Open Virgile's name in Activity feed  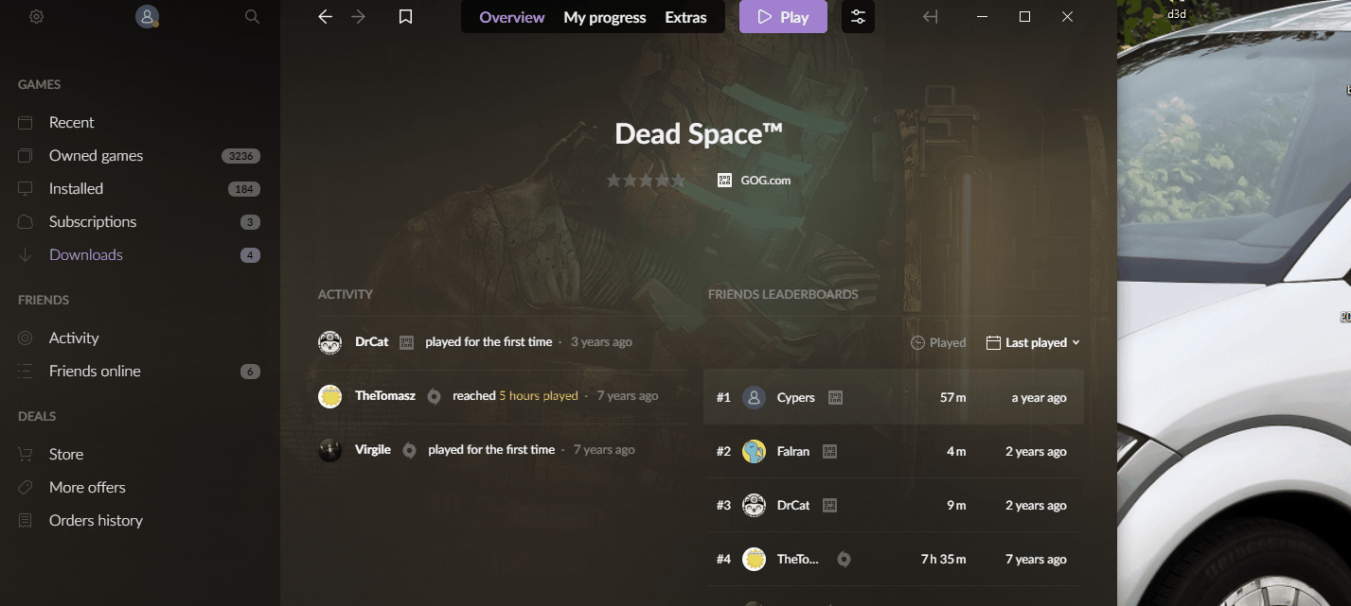pos(373,449)
